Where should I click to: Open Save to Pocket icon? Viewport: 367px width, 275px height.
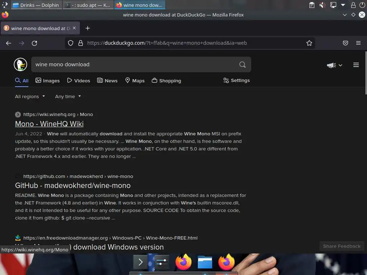(345, 43)
